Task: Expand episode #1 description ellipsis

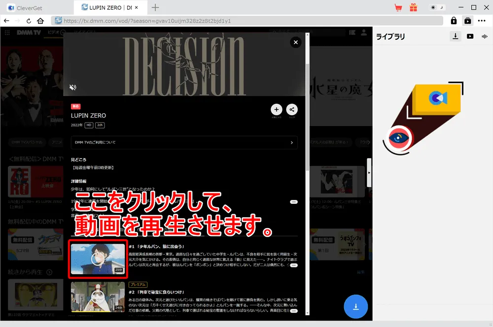Action: tap(294, 265)
